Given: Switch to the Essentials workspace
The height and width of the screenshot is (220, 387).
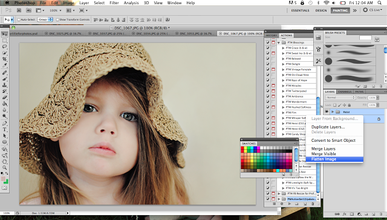Looking at the screenshot, I should pyautogui.click(x=300, y=10).
